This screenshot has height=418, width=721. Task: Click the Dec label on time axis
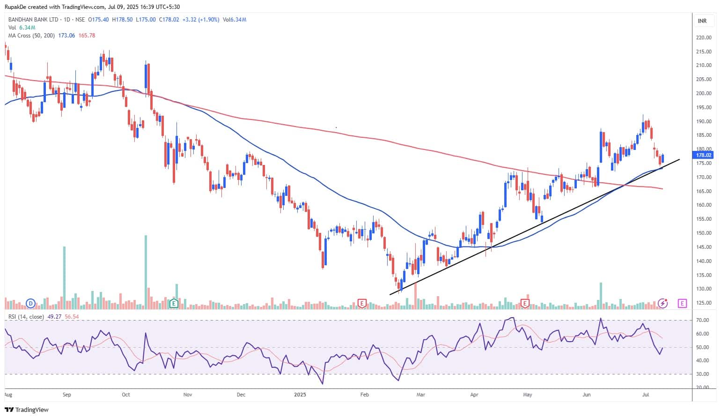click(x=241, y=395)
